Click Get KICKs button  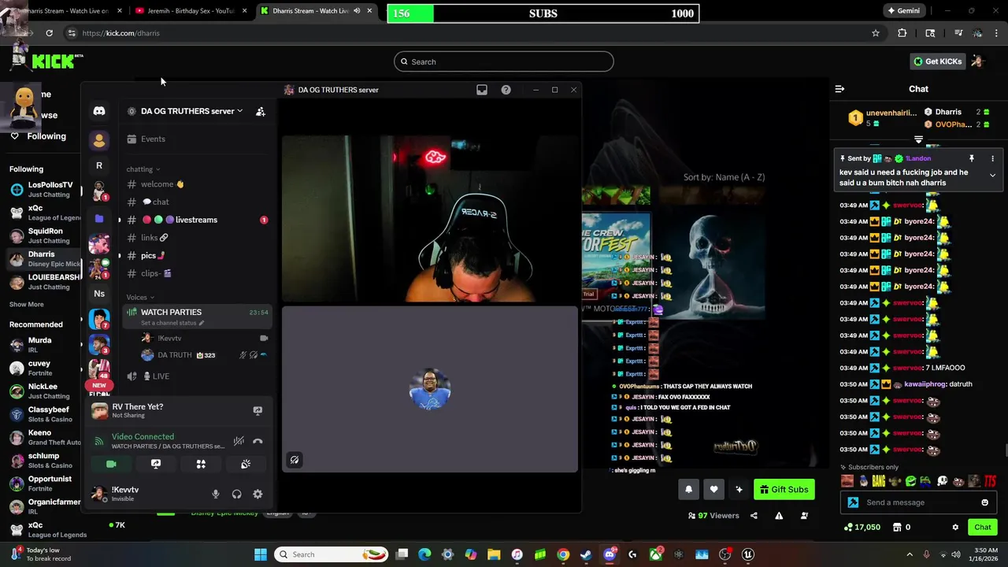coord(937,61)
